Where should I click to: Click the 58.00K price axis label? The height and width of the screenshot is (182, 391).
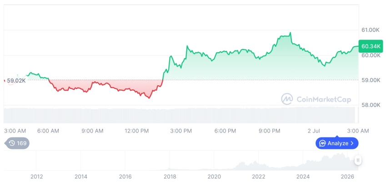(x=371, y=105)
